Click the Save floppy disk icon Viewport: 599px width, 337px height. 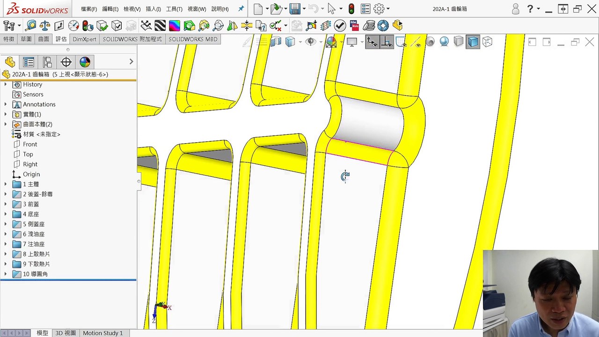pyautogui.click(x=294, y=9)
